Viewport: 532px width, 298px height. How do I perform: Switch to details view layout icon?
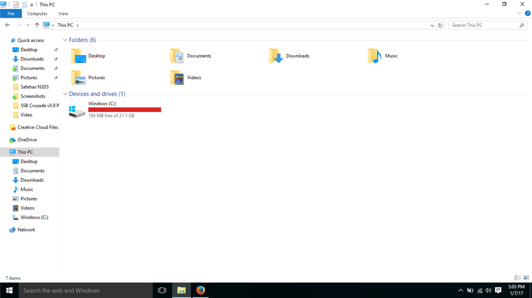517,278
